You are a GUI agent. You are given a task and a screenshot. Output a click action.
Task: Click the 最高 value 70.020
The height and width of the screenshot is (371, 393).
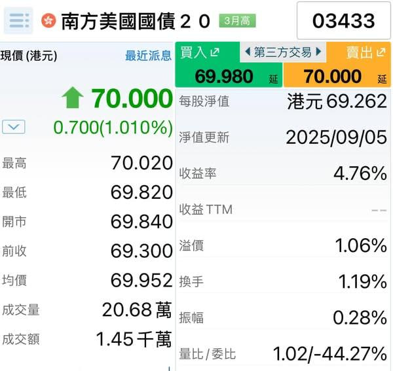point(142,163)
